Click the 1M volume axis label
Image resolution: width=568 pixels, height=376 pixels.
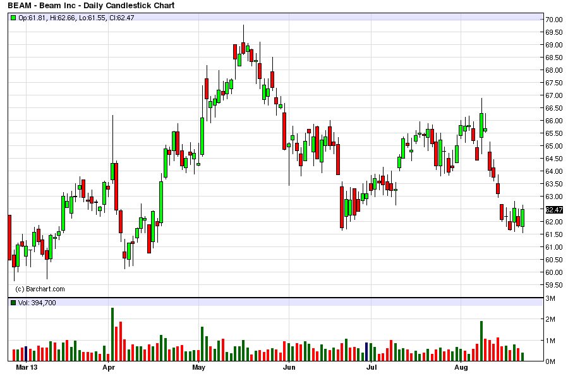[550, 341]
